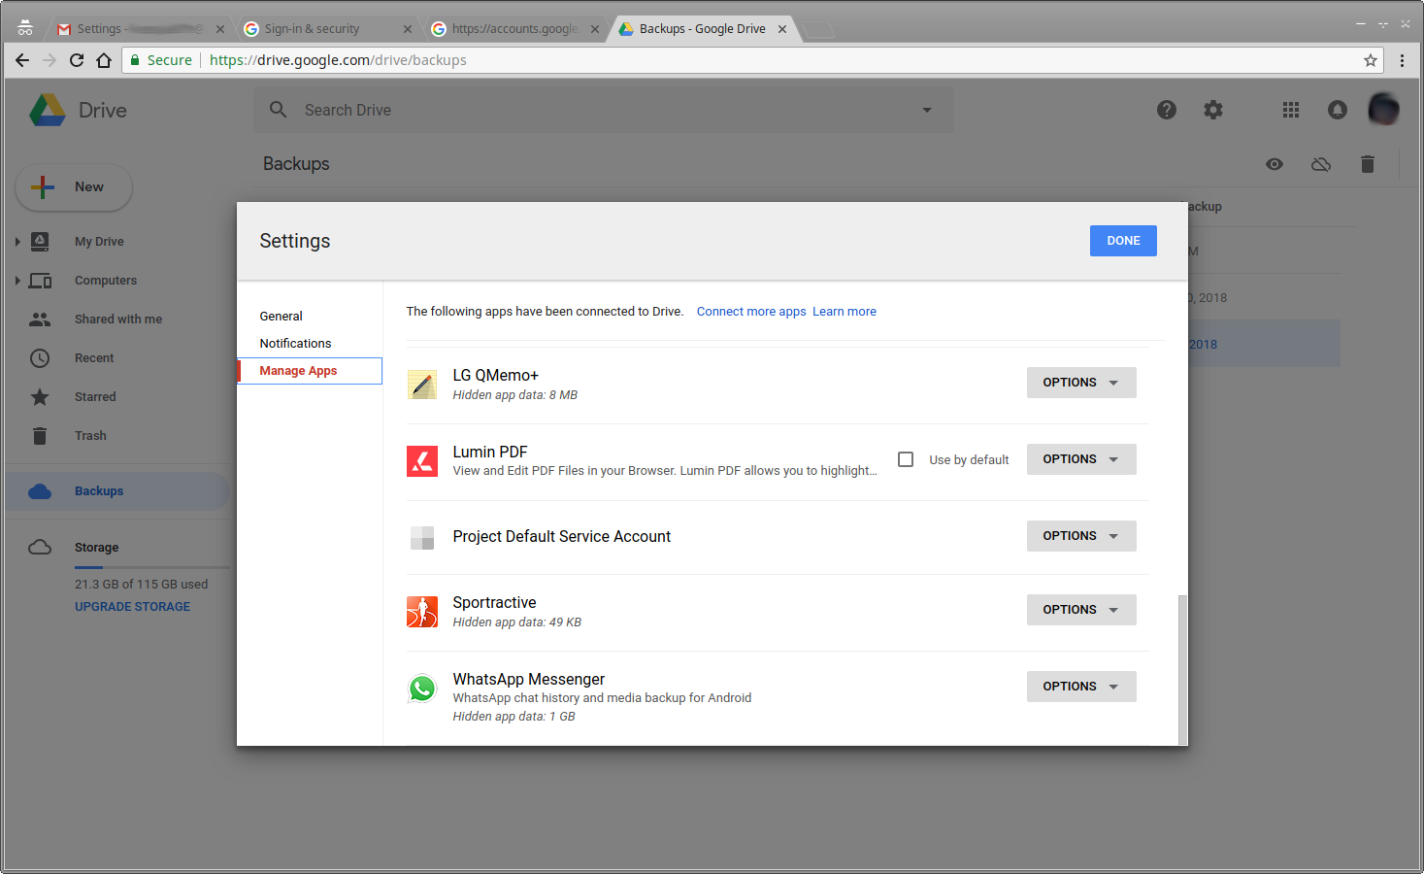The image size is (1424, 874).
Task: Open the Google apps grid
Action: [x=1291, y=110]
